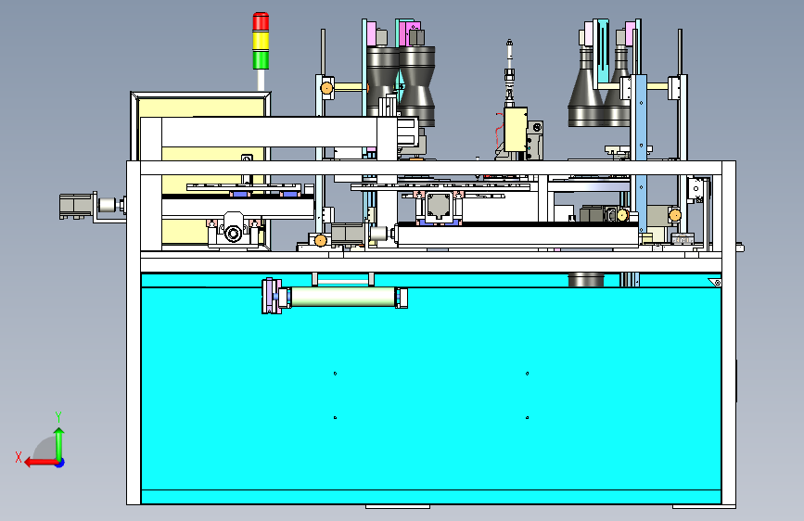Image resolution: width=804 pixels, height=521 pixels.
Task: Select the syringe needle assembly above the dispenser
Action: click(x=509, y=71)
